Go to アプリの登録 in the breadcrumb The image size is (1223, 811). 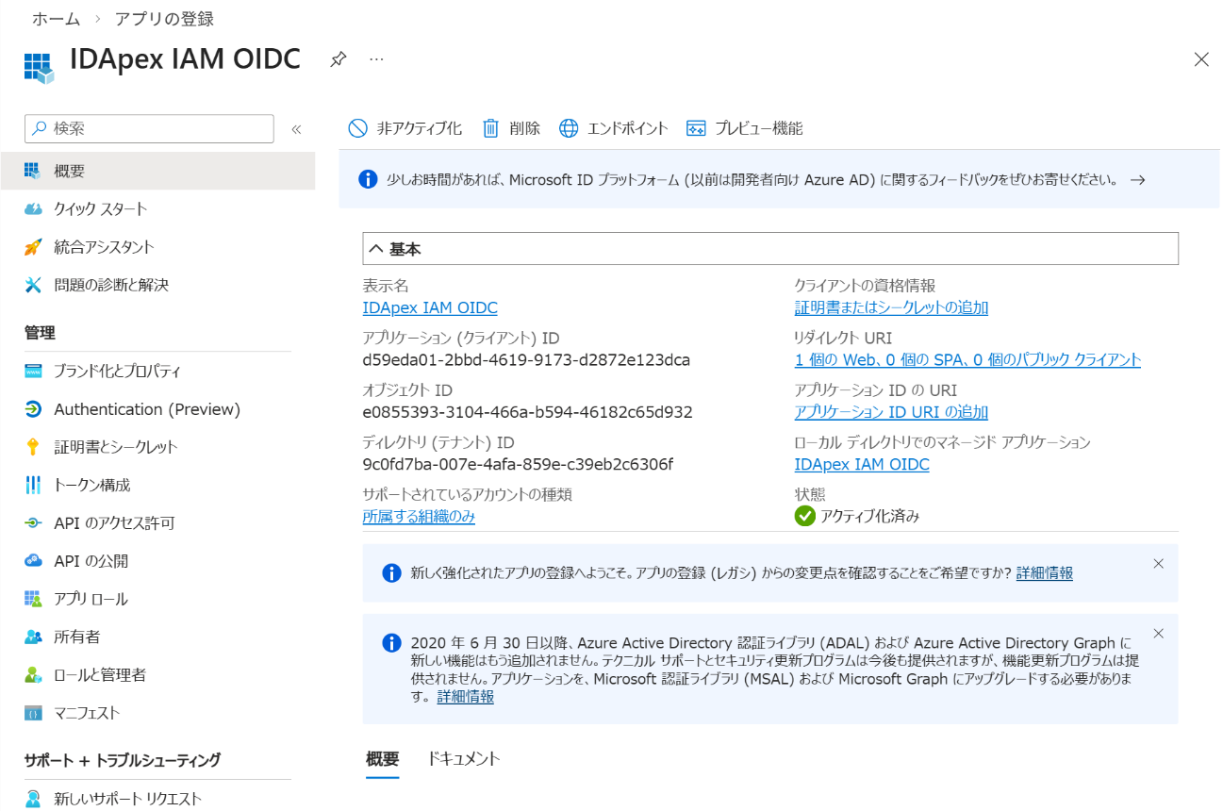coord(164,19)
